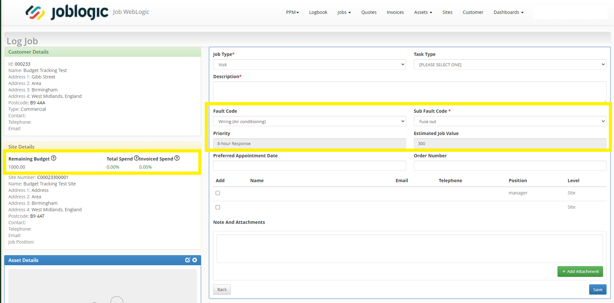
Task: Click the Level column header
Action: tap(573, 181)
